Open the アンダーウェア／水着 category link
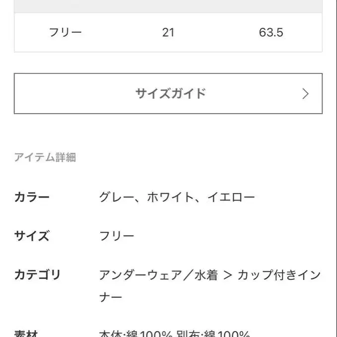This screenshot has height=337, width=337. tap(158, 275)
